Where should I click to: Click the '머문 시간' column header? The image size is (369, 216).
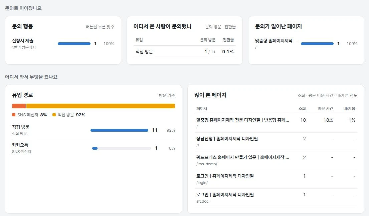point(326,108)
